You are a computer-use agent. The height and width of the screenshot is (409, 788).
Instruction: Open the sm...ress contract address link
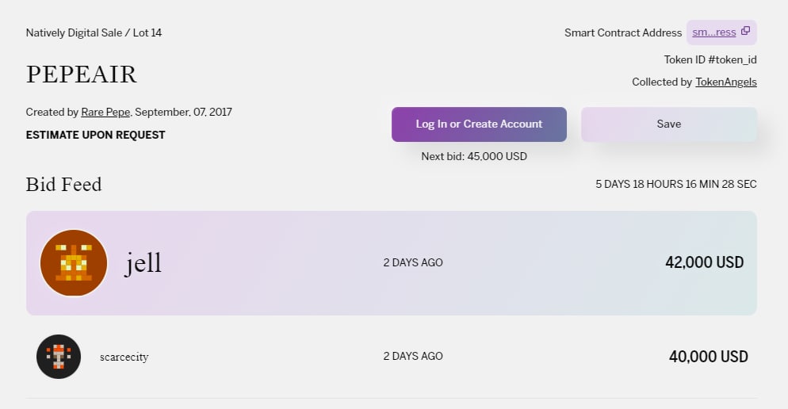[713, 32]
